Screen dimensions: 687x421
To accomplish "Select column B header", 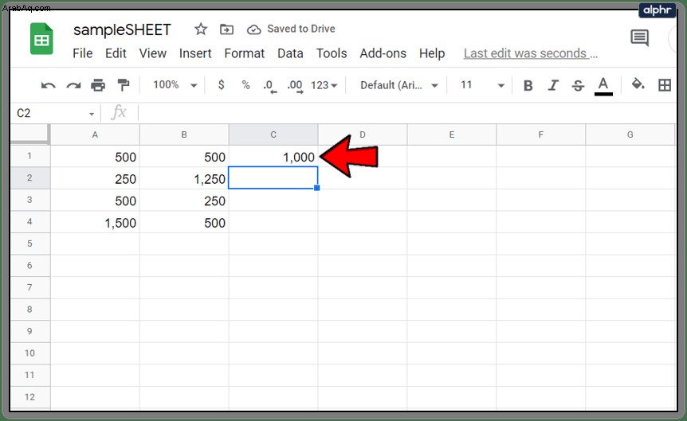I will 184,134.
